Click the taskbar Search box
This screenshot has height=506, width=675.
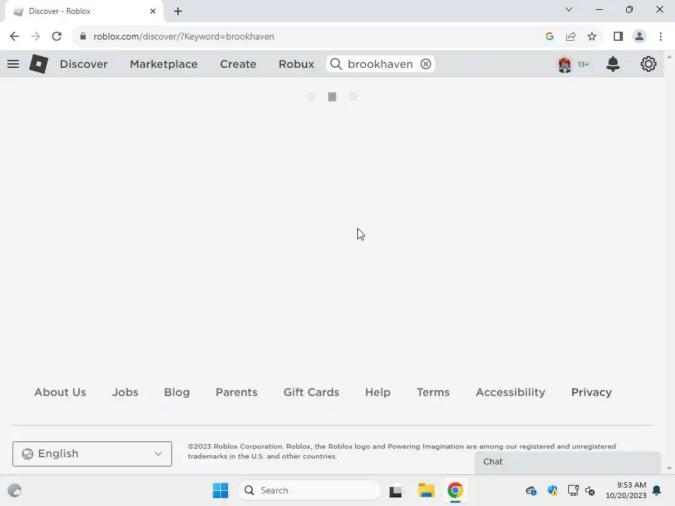click(x=309, y=490)
